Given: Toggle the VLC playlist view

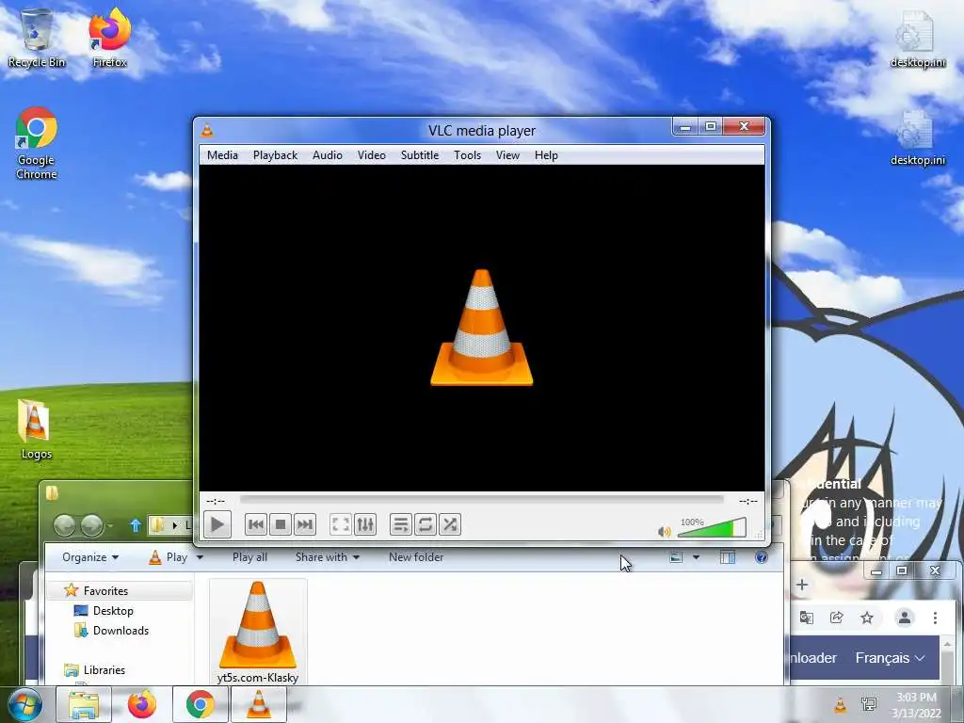Looking at the screenshot, I should click(x=401, y=524).
